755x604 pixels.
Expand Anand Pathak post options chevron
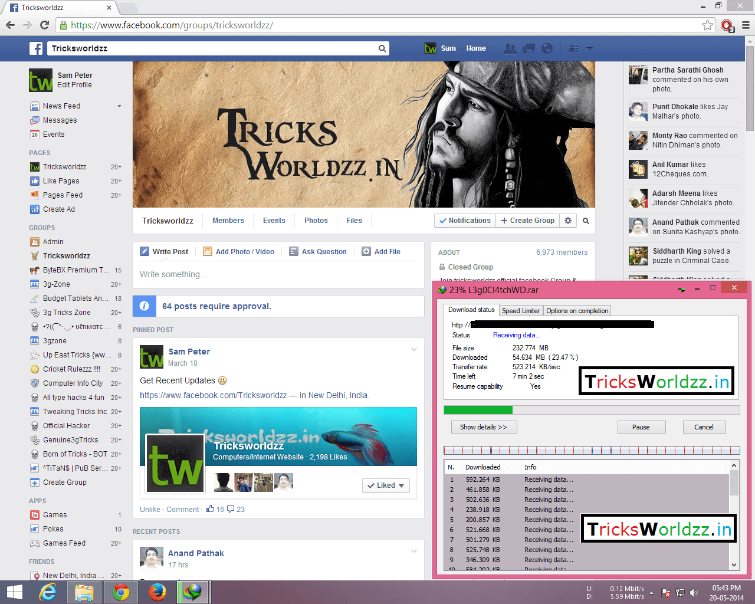(x=413, y=552)
